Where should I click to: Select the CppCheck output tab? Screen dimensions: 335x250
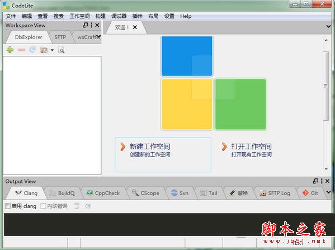103,193
